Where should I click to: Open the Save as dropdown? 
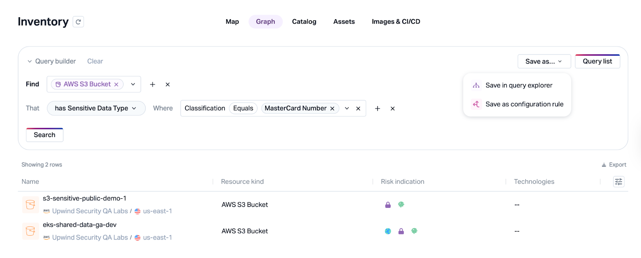544,61
